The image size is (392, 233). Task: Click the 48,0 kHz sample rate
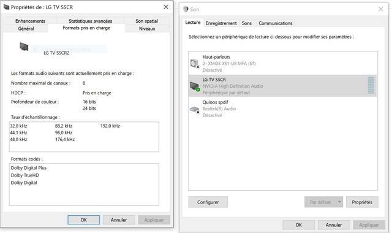pyautogui.click(x=18, y=139)
